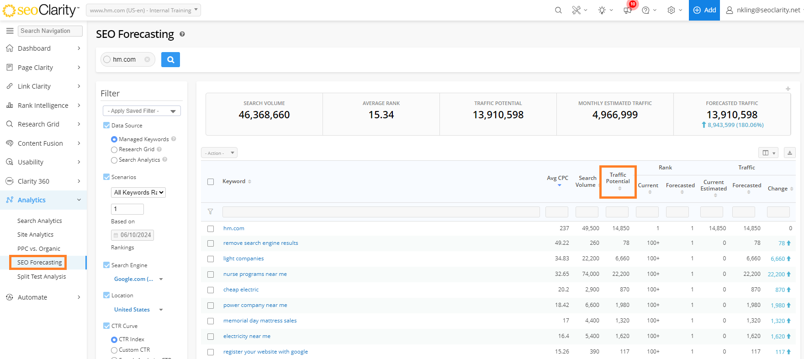The width and height of the screenshot is (804, 359).
Task: Open the Apply Saved Filter dropdown
Action: click(142, 111)
